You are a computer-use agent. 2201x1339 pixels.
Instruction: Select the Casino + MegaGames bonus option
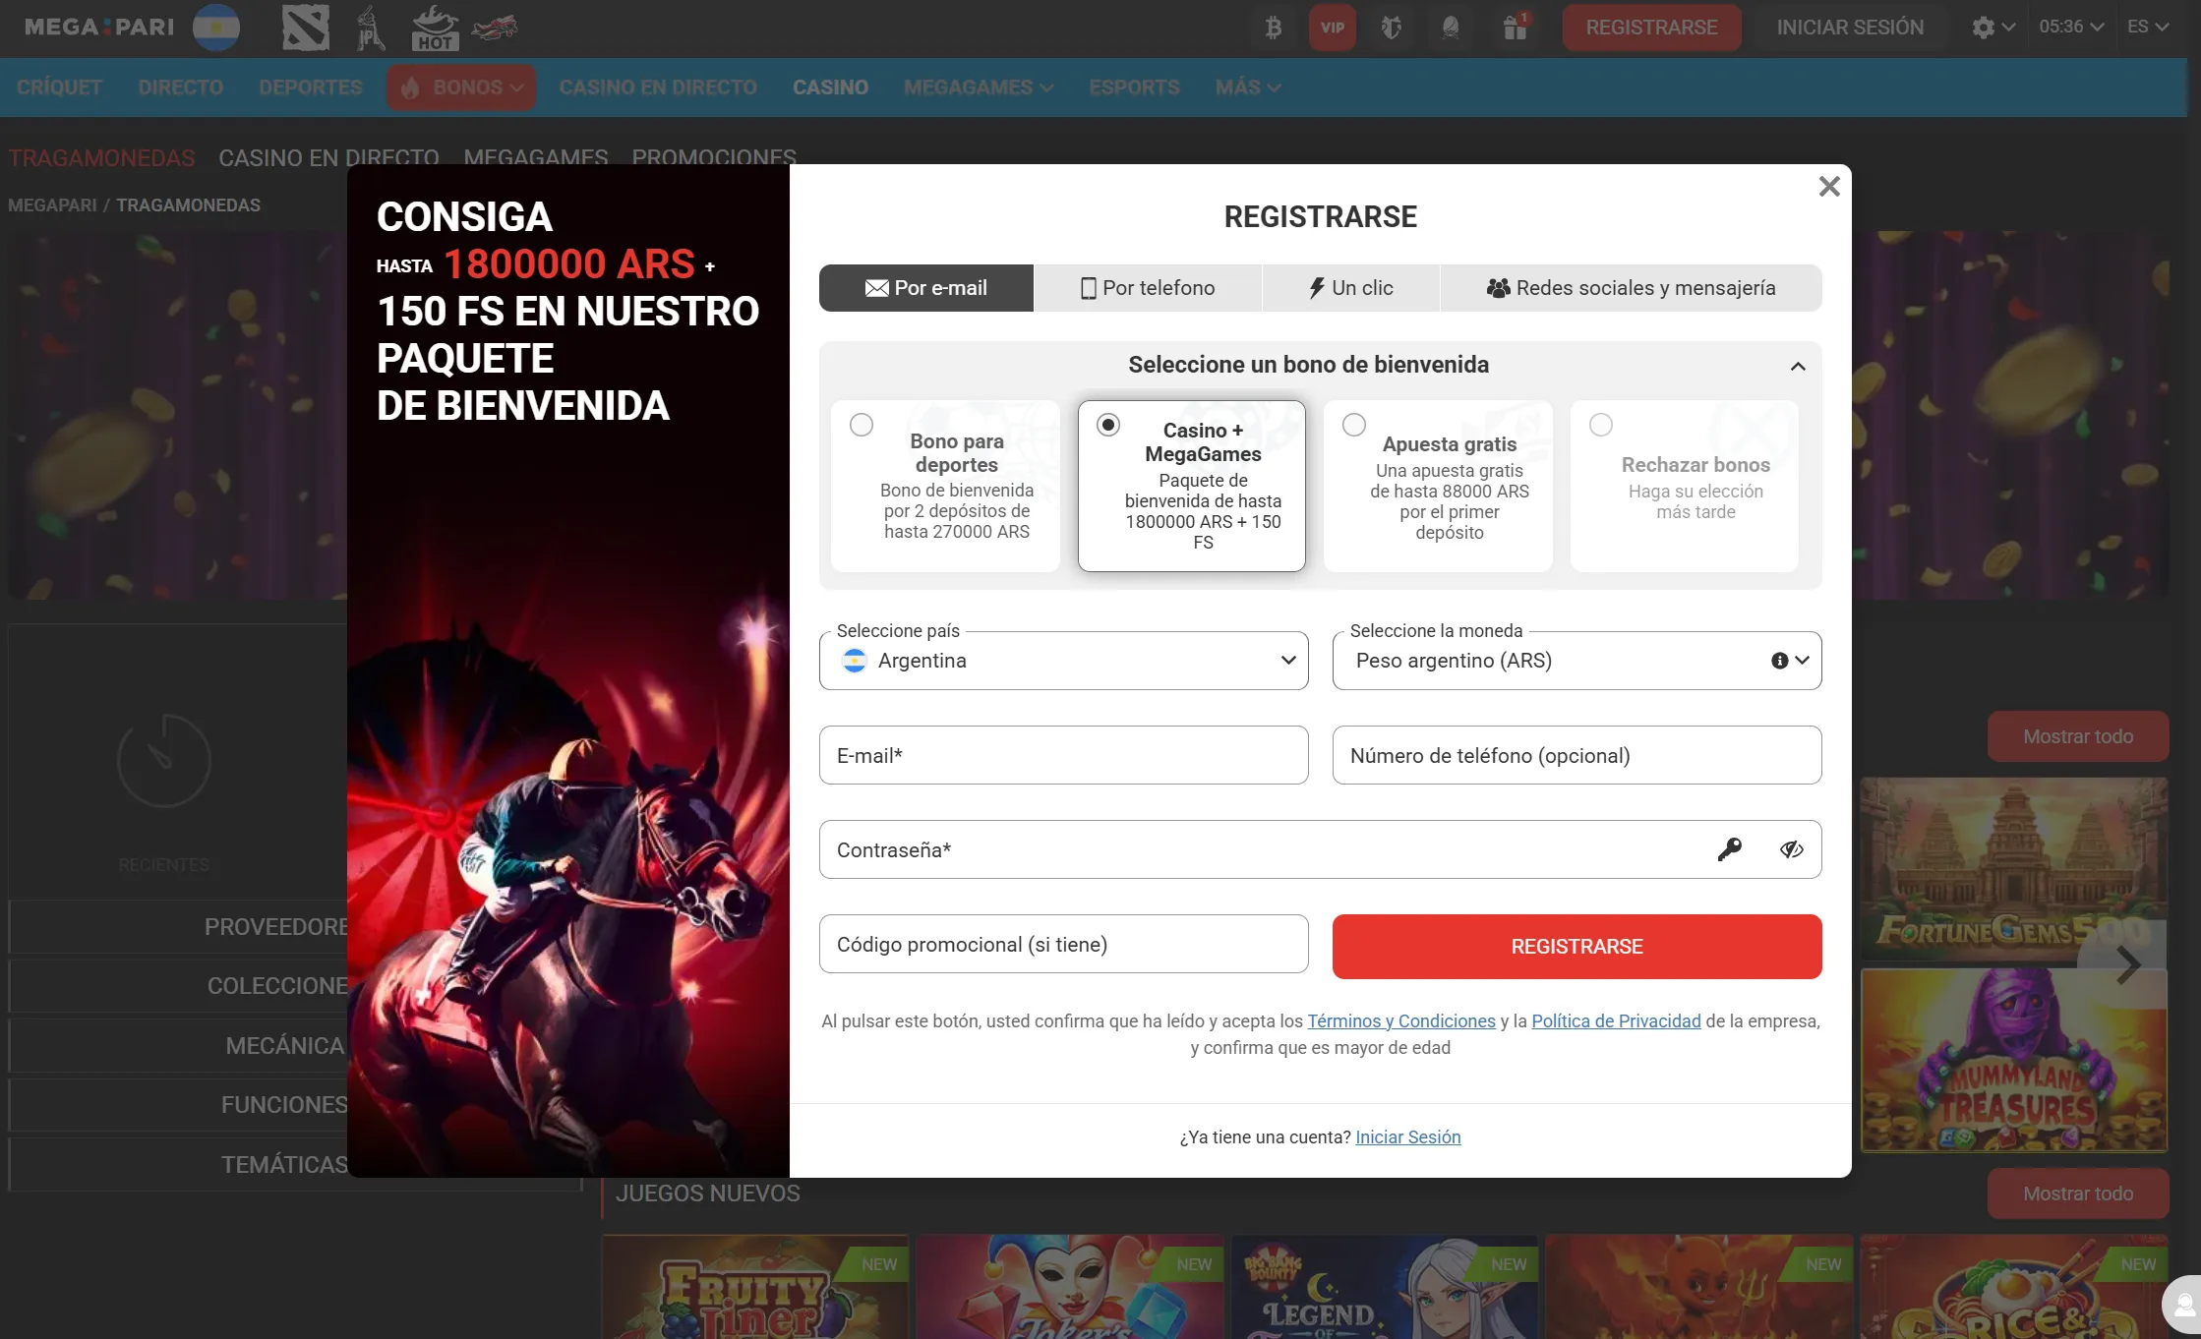(x=1191, y=486)
